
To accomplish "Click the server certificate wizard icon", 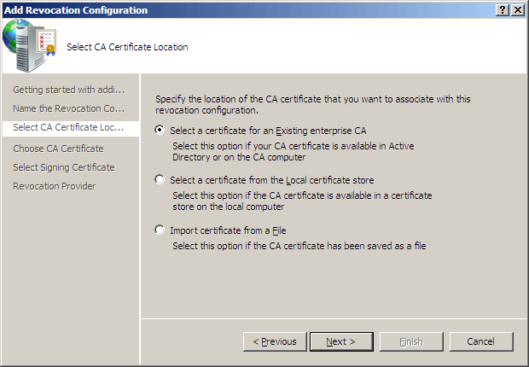I will tap(29, 45).
